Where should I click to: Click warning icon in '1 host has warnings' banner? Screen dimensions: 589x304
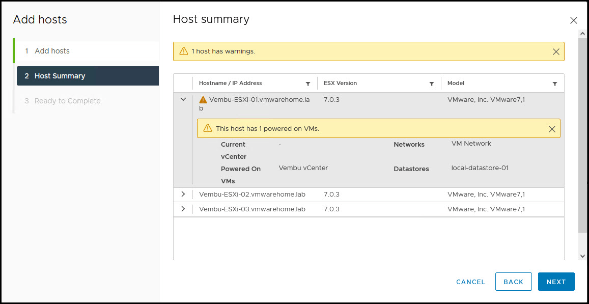[x=183, y=51]
